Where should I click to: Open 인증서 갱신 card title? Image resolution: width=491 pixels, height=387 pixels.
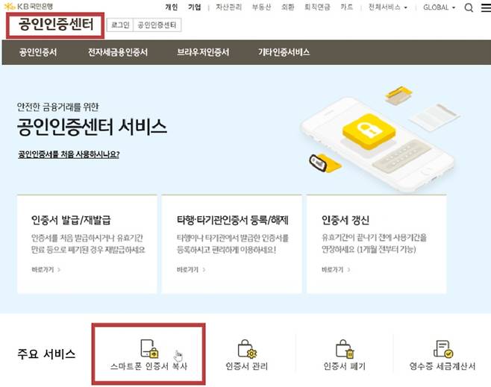coord(345,220)
